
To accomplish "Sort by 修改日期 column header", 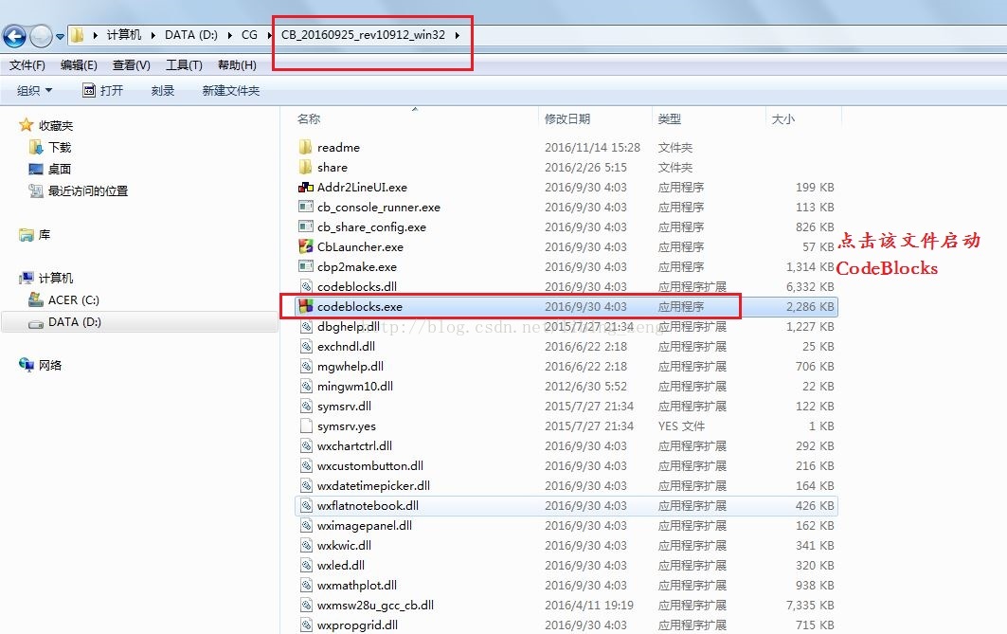I will pyautogui.click(x=567, y=118).
